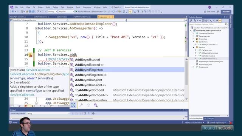The image size is (242, 136).
Task: Click the Hot Reload toolbar icon
Action: (x=113, y=11)
